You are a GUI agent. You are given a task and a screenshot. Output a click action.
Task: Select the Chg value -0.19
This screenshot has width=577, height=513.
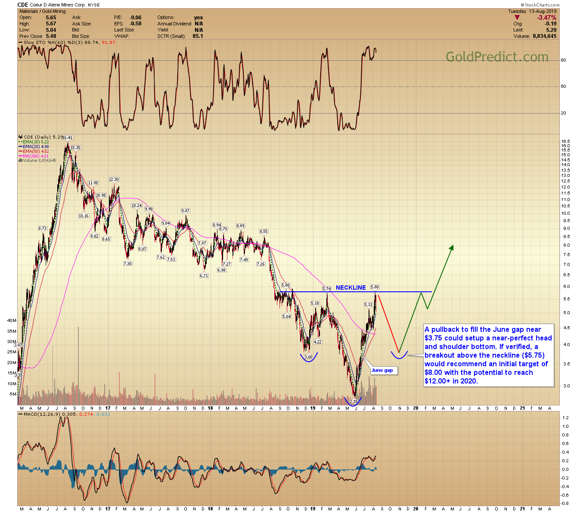(551, 24)
